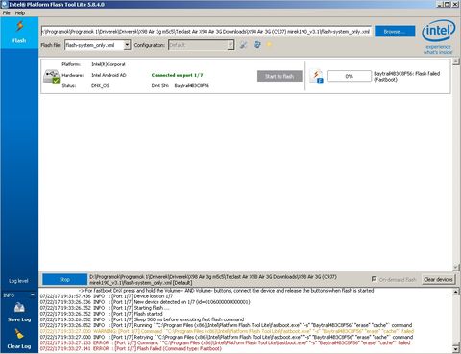Click the device list scroll down arrow
Screen dimensions: 461x354
pos(456,267)
